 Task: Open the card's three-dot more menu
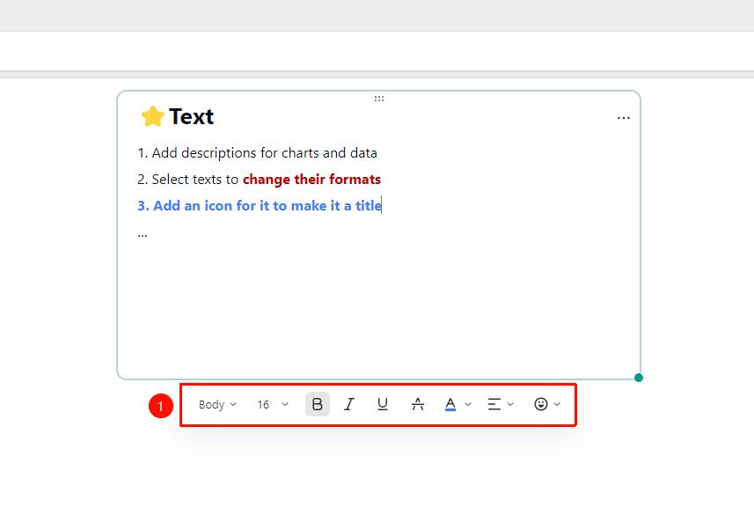pyautogui.click(x=624, y=118)
